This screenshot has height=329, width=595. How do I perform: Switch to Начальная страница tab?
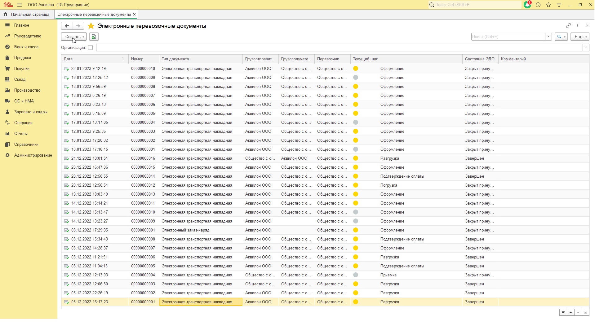[27, 15]
